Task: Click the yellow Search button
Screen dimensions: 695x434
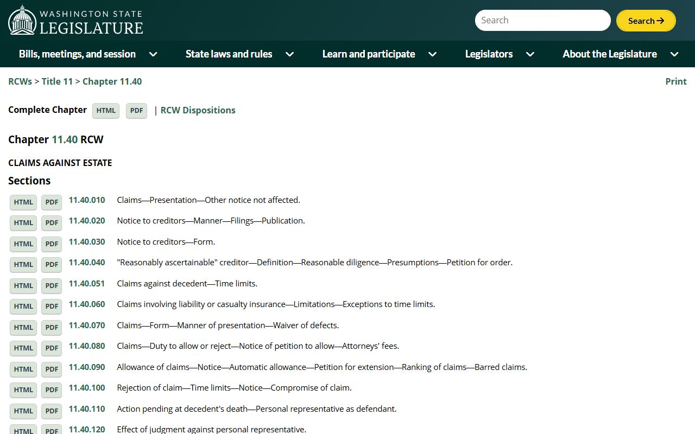Action: tap(646, 21)
